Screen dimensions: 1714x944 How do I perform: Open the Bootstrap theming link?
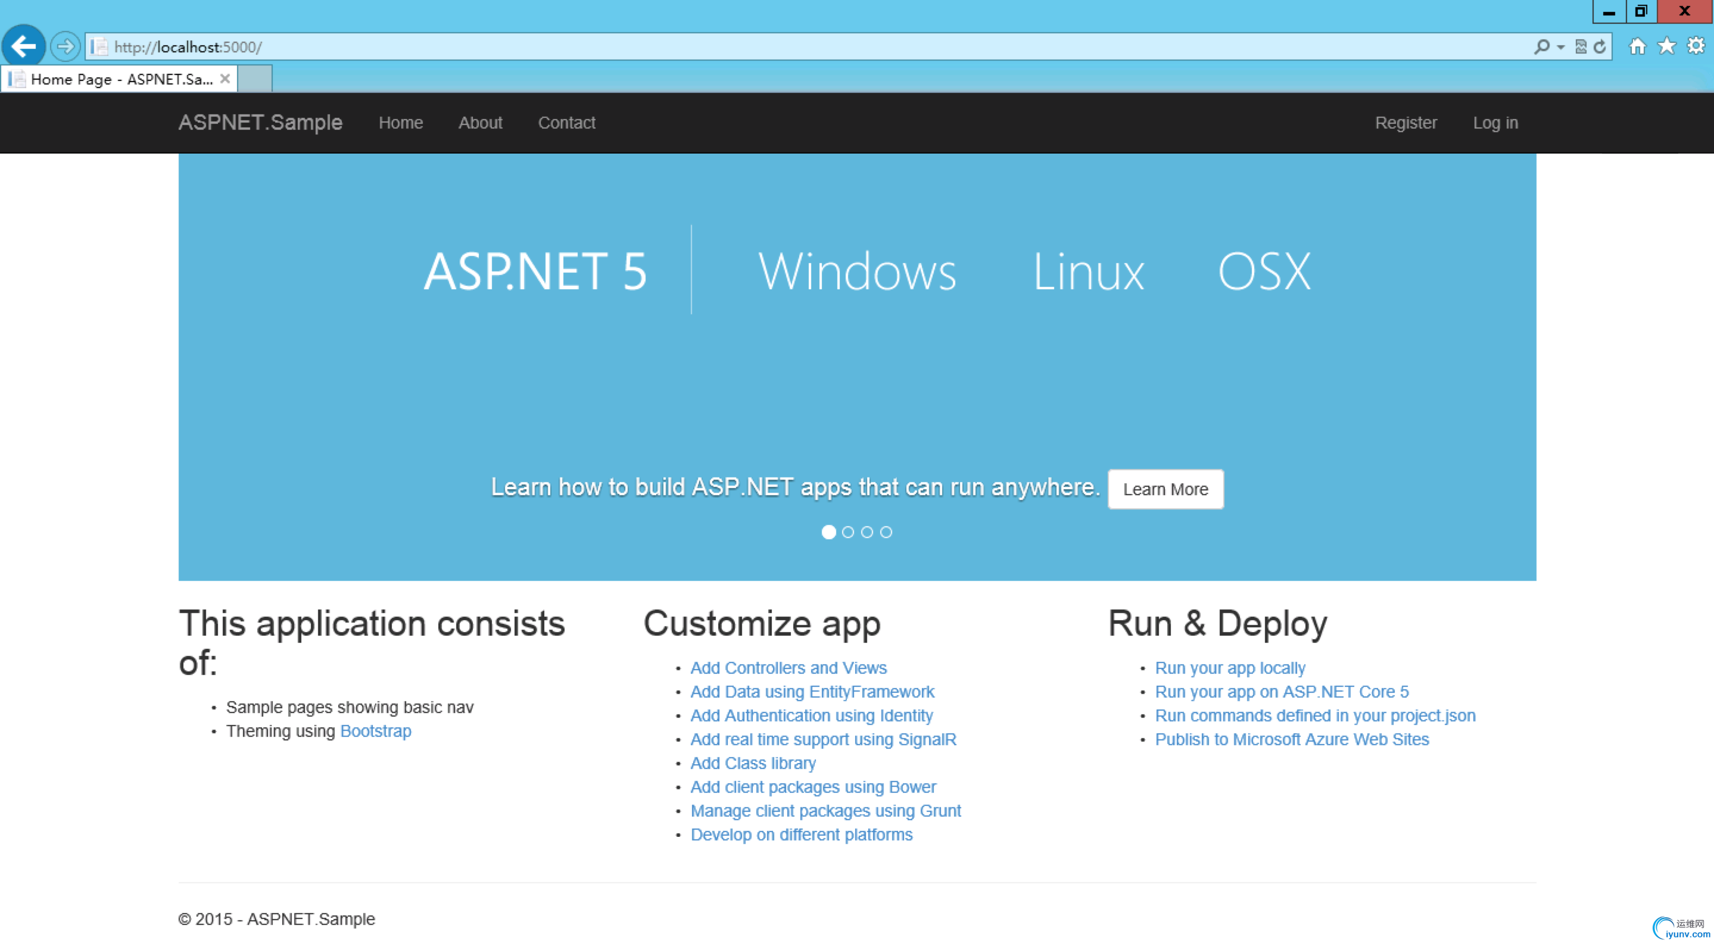(x=375, y=730)
